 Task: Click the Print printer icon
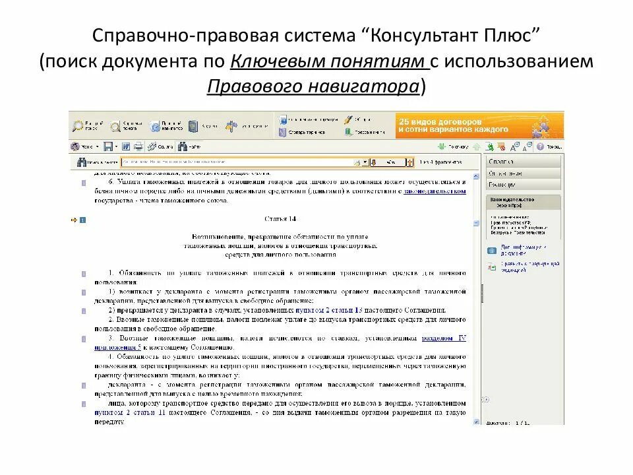(x=138, y=146)
